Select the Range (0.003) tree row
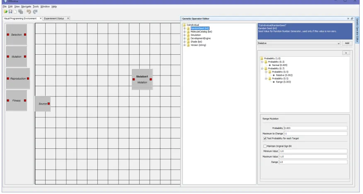Viewport: 363px width, 194px height. (283, 82)
